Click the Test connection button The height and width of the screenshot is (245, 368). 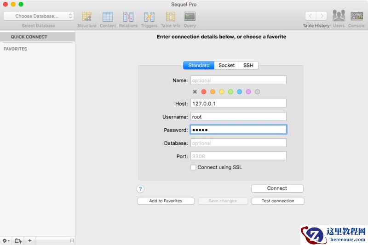tap(278, 201)
